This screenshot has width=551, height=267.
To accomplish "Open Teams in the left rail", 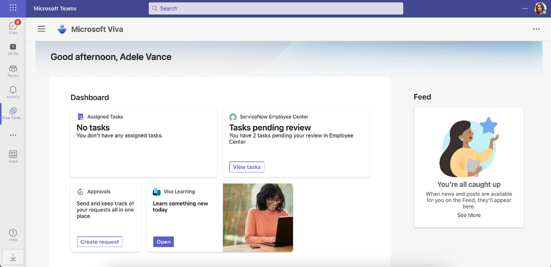I will (x=13, y=71).
